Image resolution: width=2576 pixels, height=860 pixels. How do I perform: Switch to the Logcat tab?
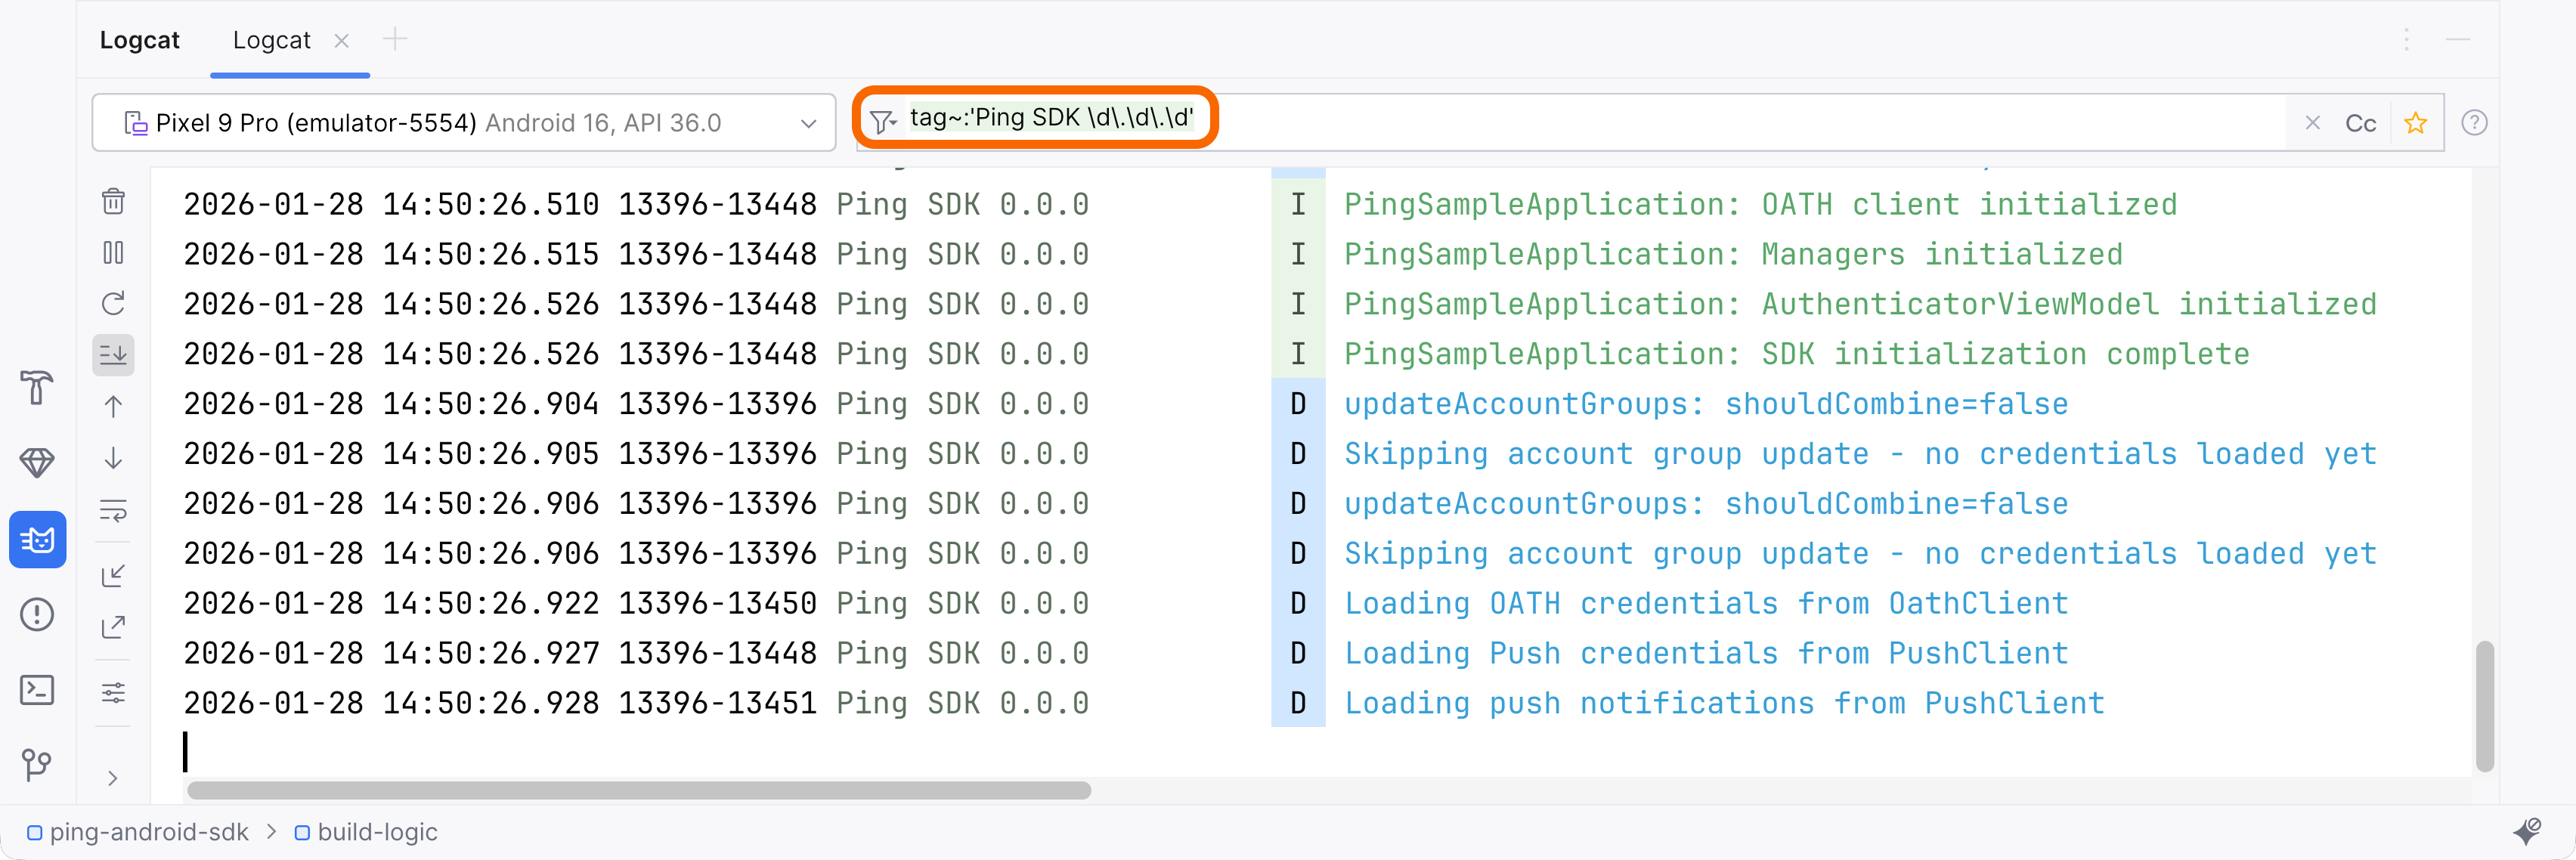[271, 40]
